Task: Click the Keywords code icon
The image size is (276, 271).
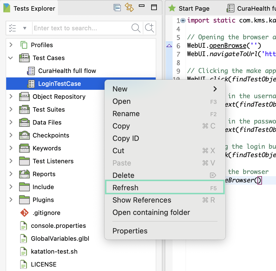Action: click(x=24, y=148)
